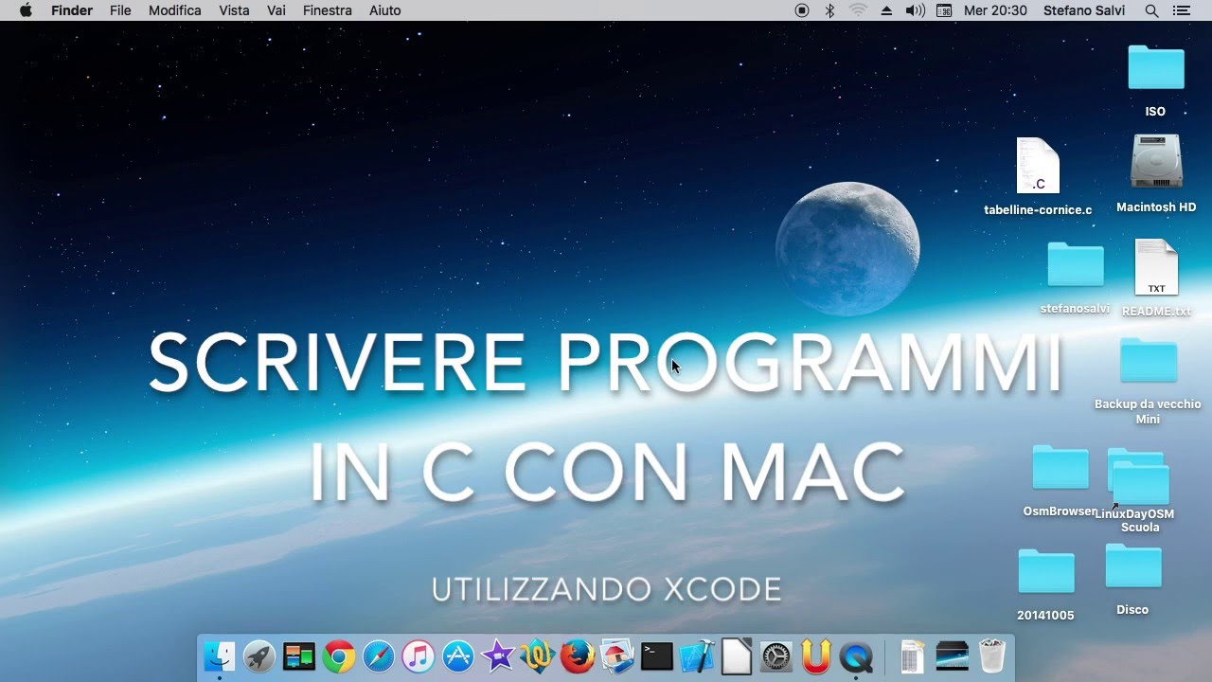Viewport: 1212px width, 682px height.
Task: Open QuickTime Player in the Dock
Action: (856, 655)
